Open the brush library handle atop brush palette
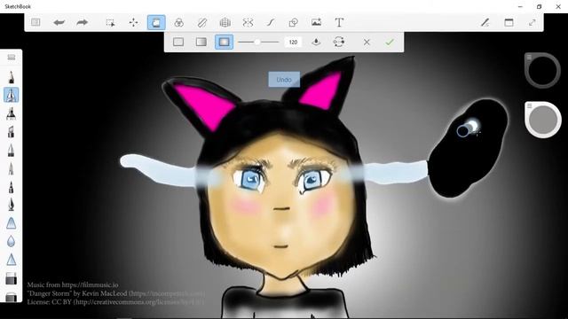This screenshot has width=568, height=319. click(x=12, y=57)
